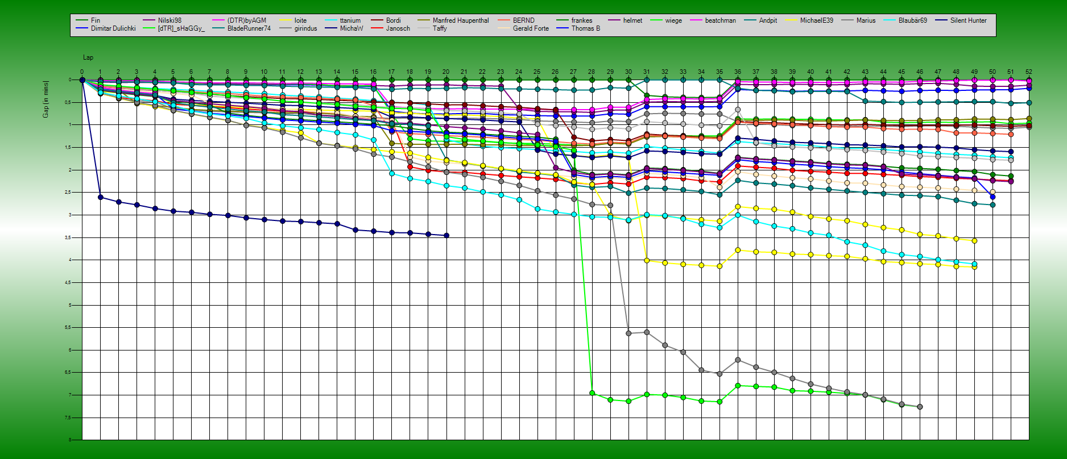Click cyan point at lap 17 near 2 mins

392,173
